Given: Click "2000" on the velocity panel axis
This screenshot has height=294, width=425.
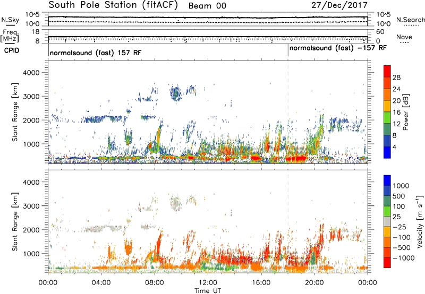Looking at the screenshot, I should pos(31,230).
